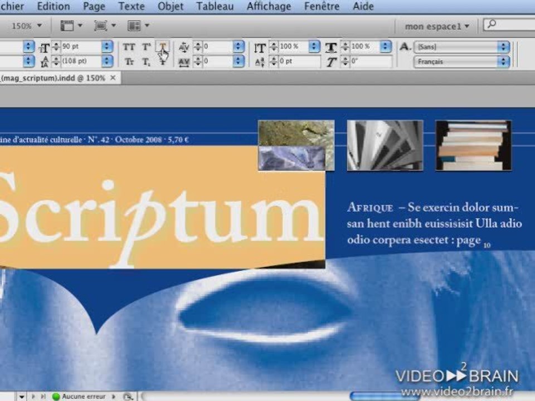Viewport: 535px width, 401px height.
Task: Open the Tableau menu
Action: pos(215,6)
